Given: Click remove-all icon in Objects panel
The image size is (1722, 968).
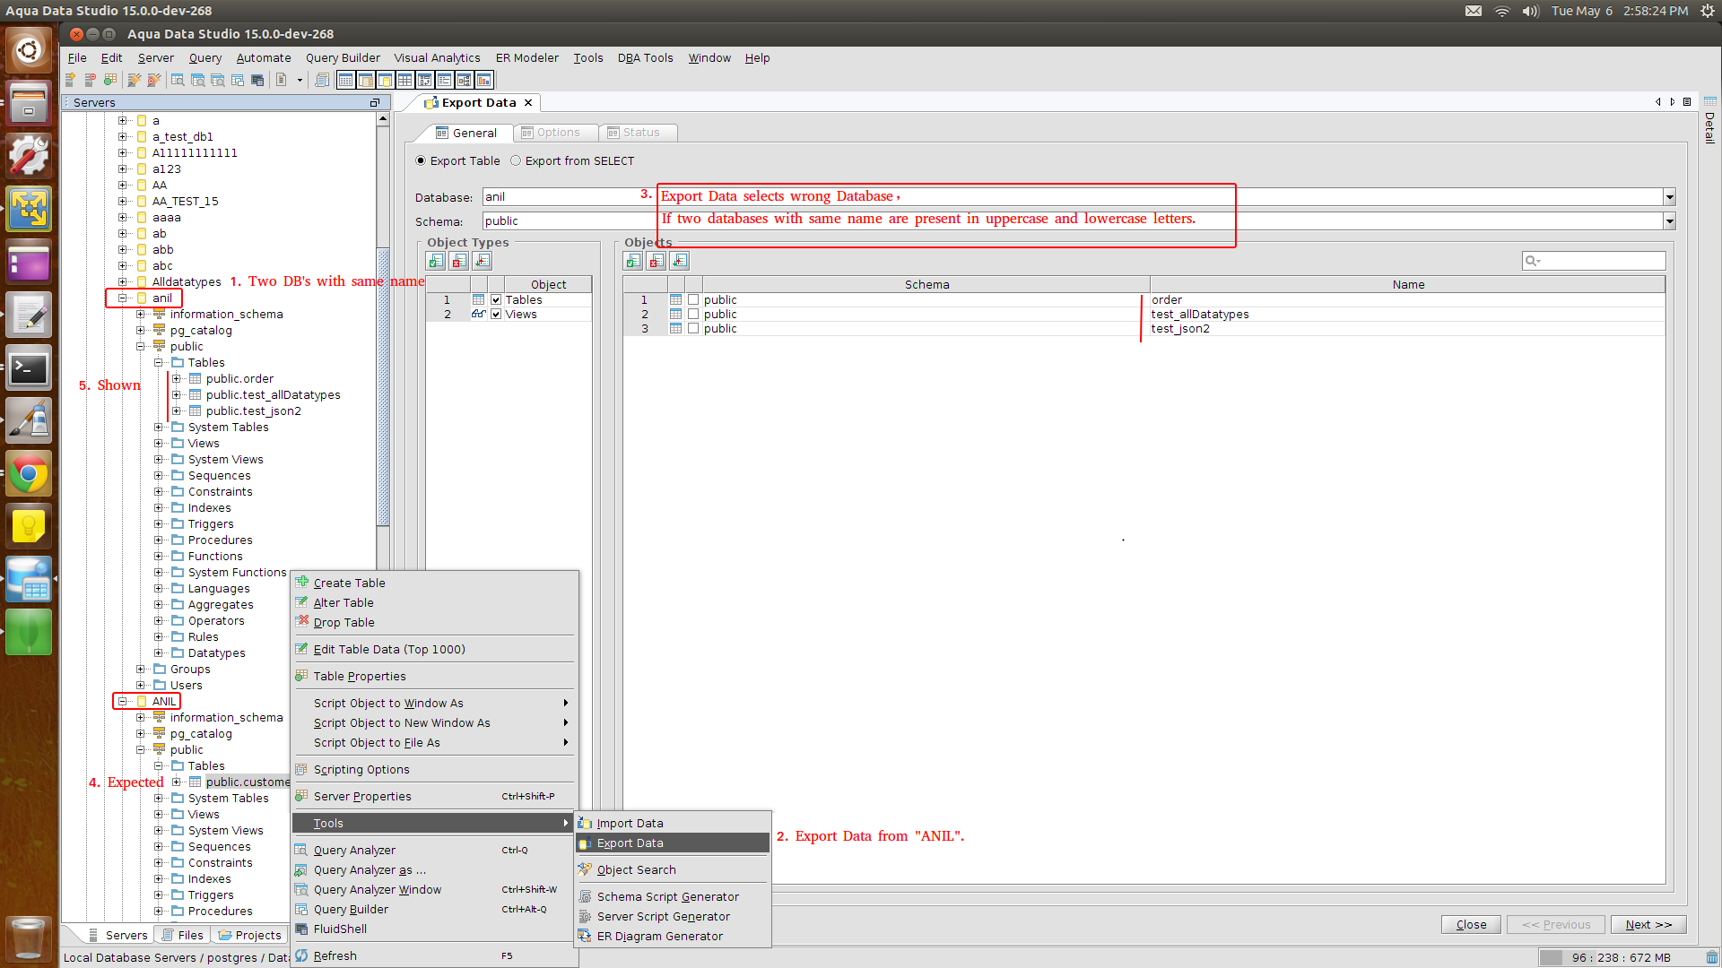Looking at the screenshot, I should click(657, 261).
